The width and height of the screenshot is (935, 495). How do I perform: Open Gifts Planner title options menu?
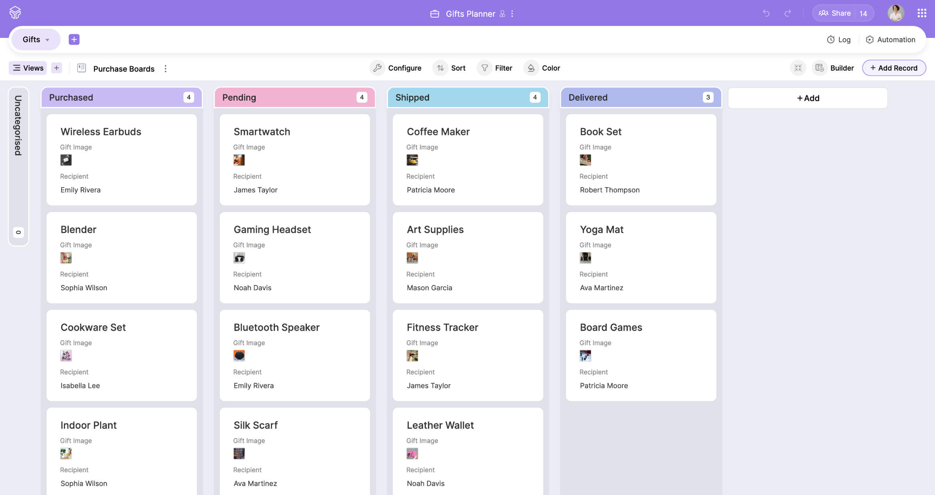[x=512, y=14]
